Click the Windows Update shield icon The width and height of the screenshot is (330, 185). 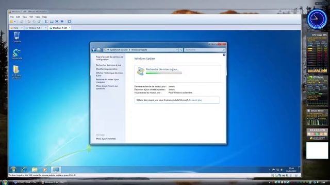coord(140,71)
